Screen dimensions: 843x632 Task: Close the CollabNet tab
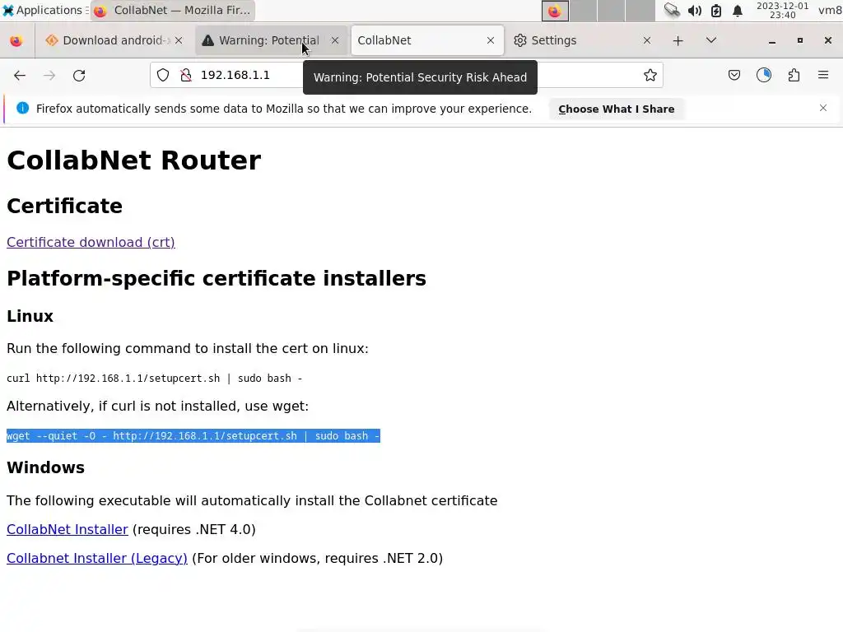tap(491, 40)
